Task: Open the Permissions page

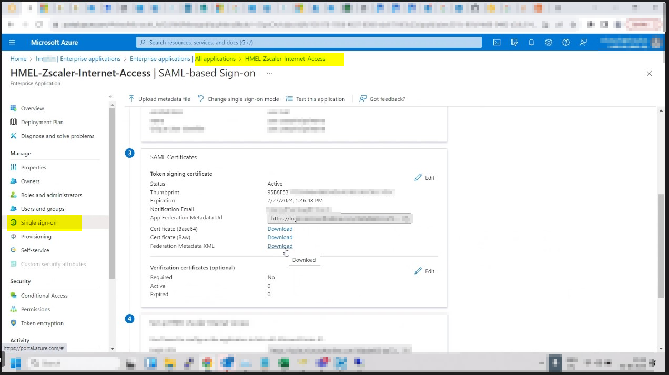Action: coord(35,309)
